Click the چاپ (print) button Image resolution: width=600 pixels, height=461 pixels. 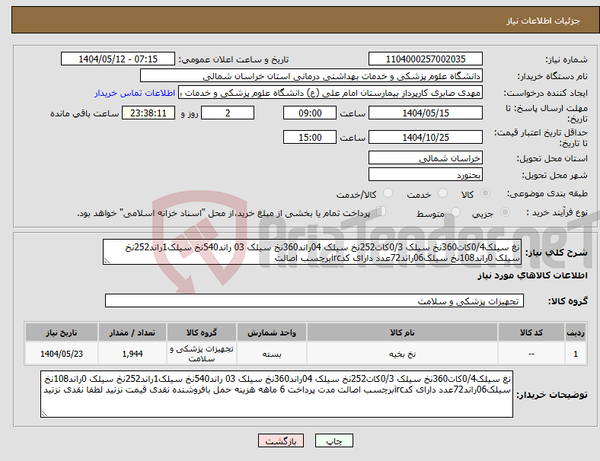[x=334, y=440]
